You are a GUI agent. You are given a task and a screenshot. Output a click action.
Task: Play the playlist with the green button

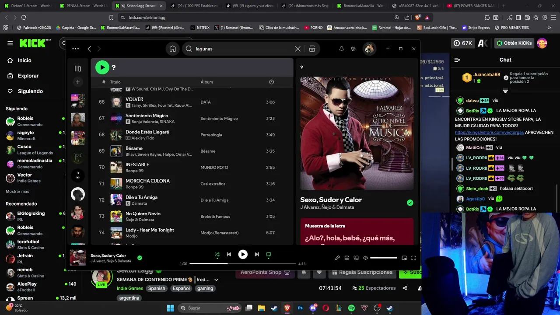click(x=102, y=67)
